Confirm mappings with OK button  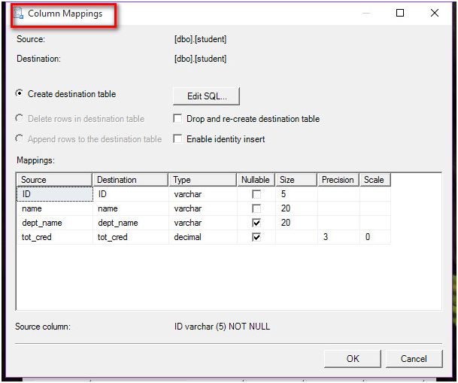tap(353, 358)
